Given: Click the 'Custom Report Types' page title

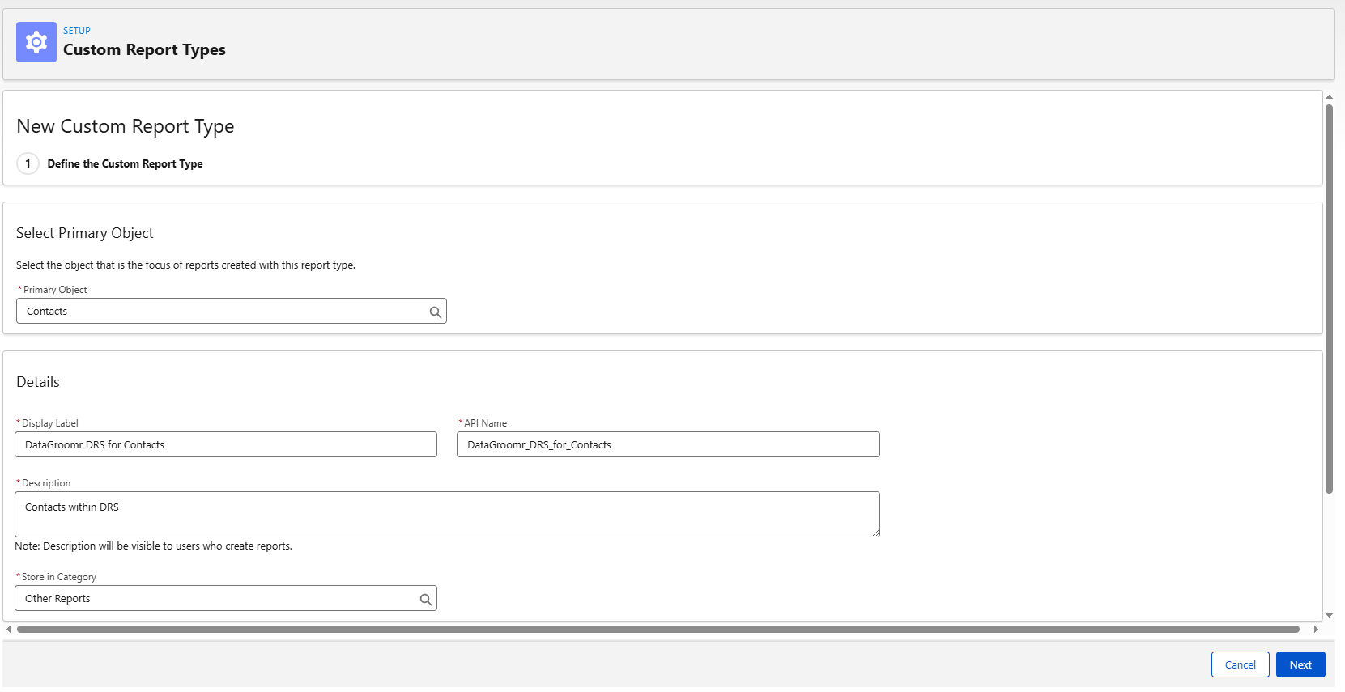Looking at the screenshot, I should click(x=144, y=50).
